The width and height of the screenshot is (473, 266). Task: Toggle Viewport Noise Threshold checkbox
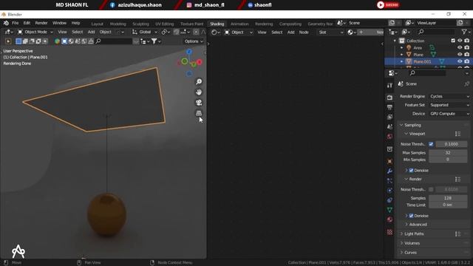pyautogui.click(x=431, y=144)
